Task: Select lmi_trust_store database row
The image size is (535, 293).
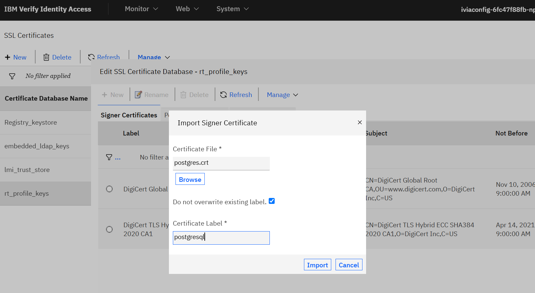Action: 45,170
